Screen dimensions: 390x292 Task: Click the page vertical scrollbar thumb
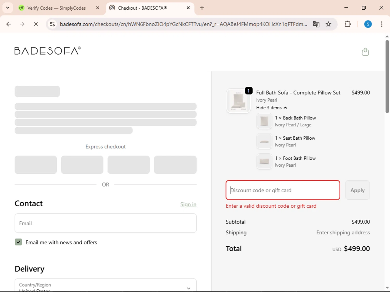pos(387,77)
